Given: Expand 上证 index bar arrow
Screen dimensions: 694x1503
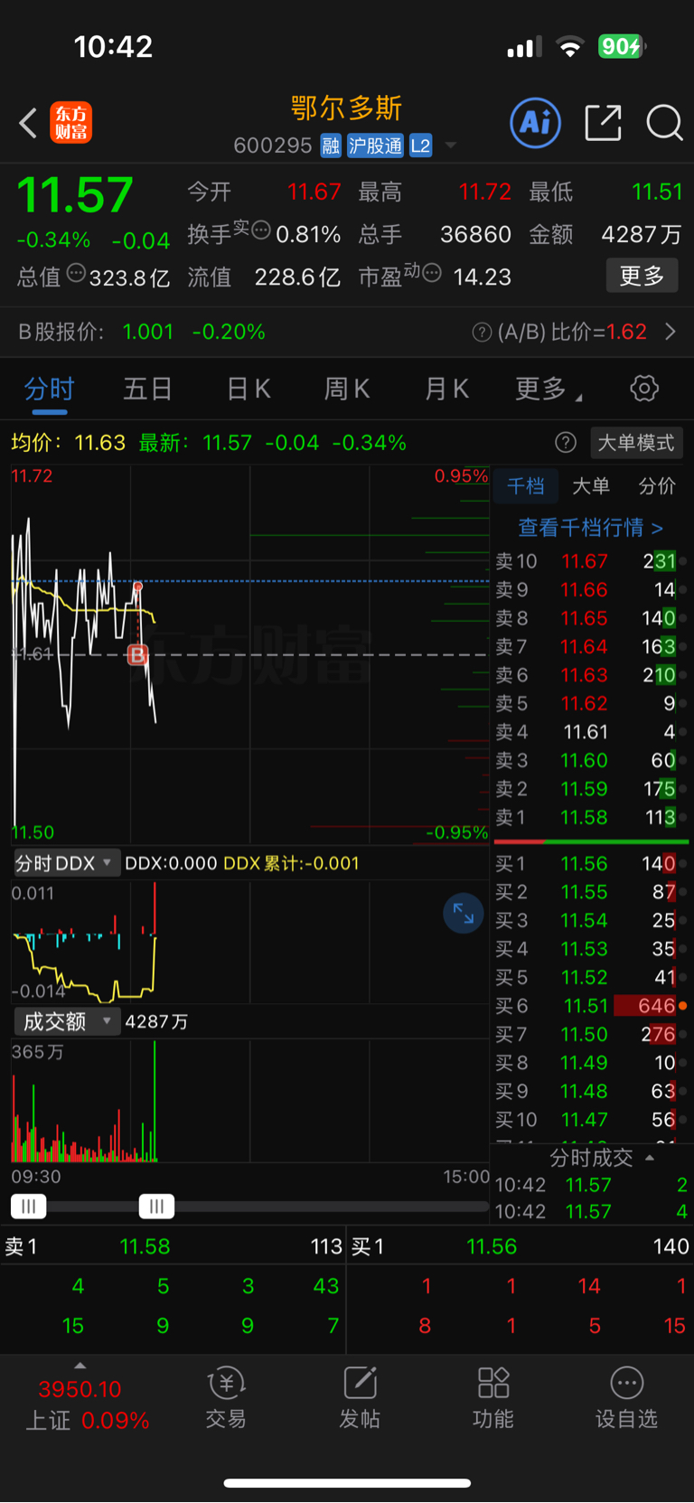Looking at the screenshot, I should [x=80, y=1366].
